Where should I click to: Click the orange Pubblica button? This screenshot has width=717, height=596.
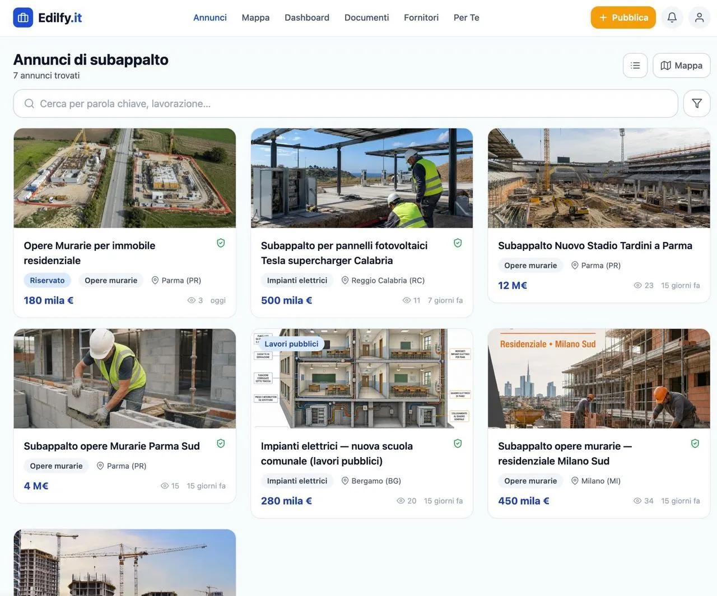[623, 17]
